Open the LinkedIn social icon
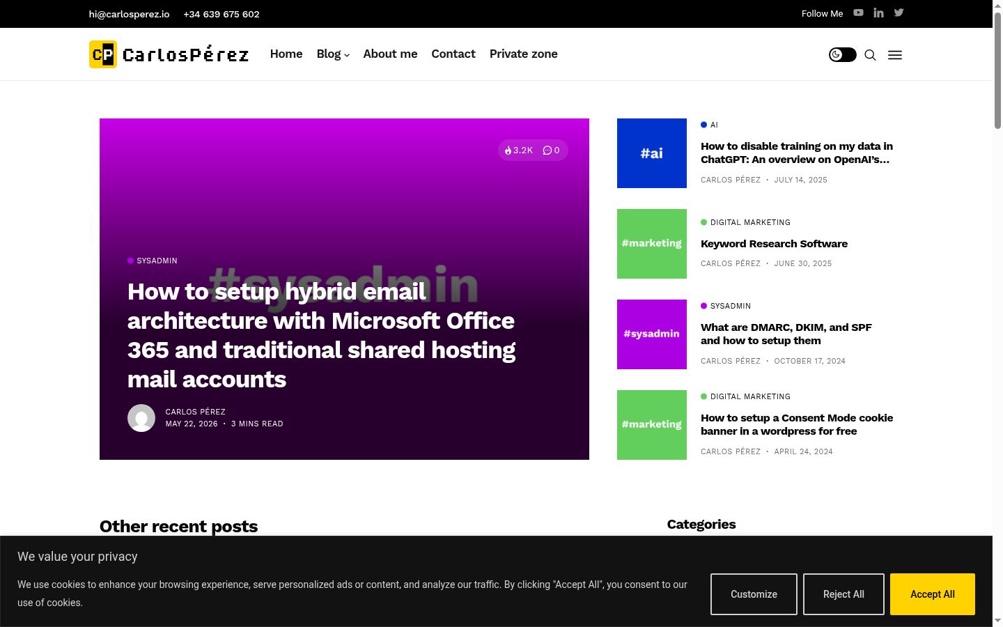Image resolution: width=1003 pixels, height=627 pixels. point(878,13)
